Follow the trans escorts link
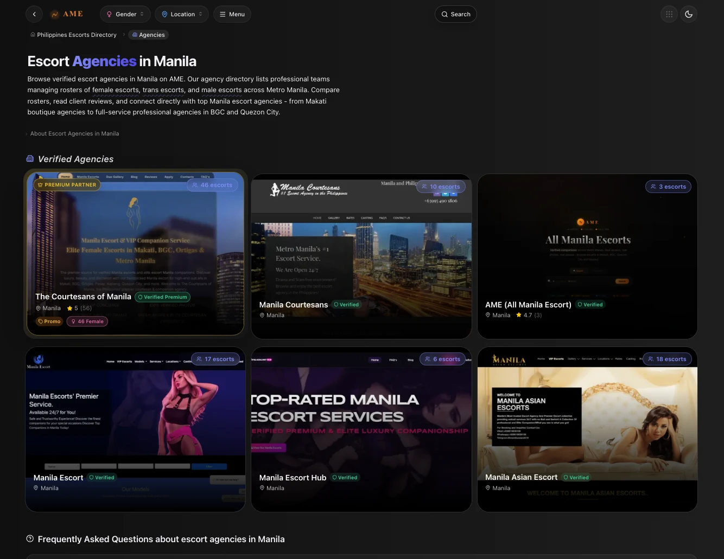 [x=163, y=90]
